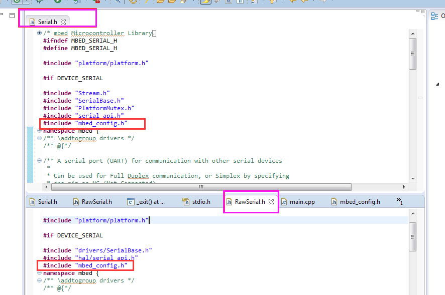Open the main.cpp tab
The width and height of the screenshot is (445, 295).
click(298, 202)
